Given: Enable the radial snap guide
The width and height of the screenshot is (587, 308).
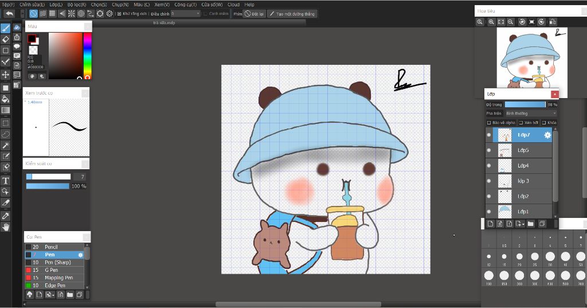Looking at the screenshot, I should pyautogui.click(x=72, y=14).
